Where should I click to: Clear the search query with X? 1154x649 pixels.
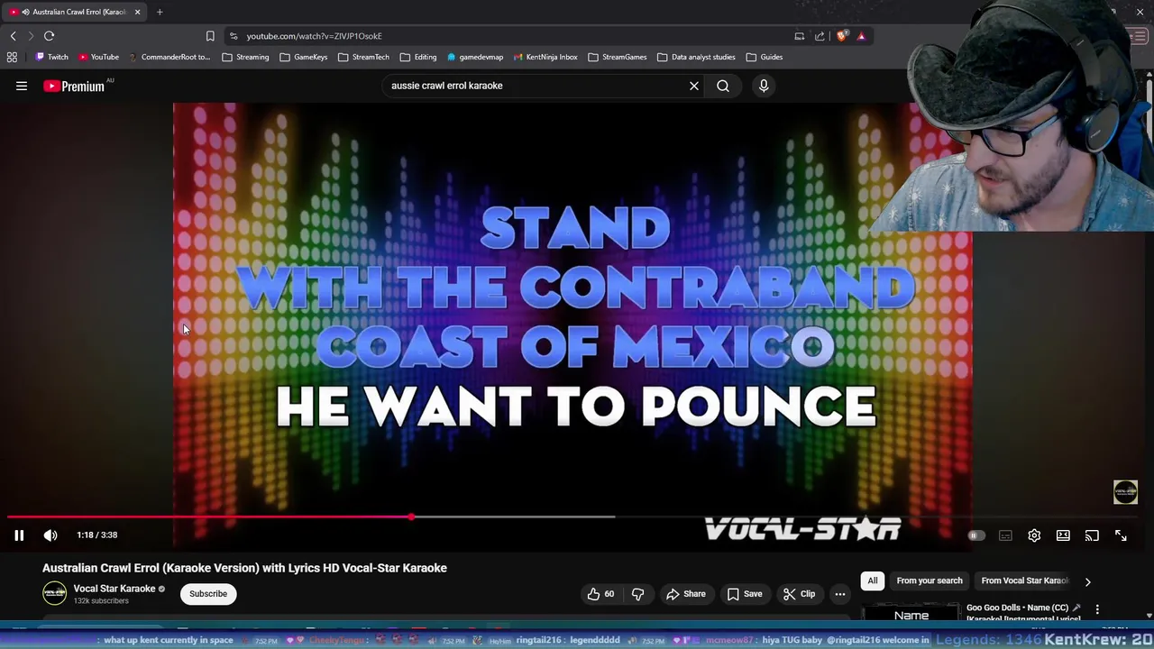[x=694, y=86]
